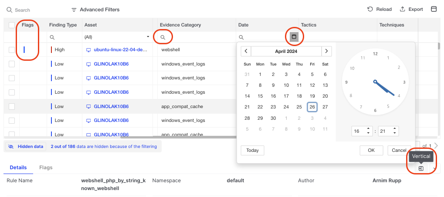The height and width of the screenshot is (197, 444).
Task: Click the Reload icon button
Action: [x=370, y=10]
